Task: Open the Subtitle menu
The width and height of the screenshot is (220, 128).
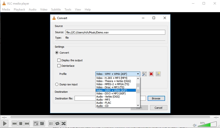Action: [56, 9]
